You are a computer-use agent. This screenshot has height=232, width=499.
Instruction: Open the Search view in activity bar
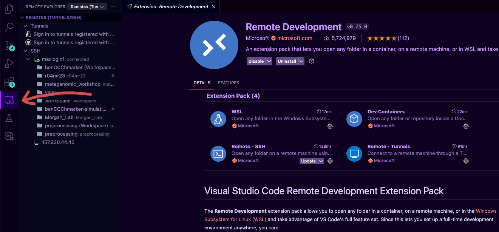(9, 27)
